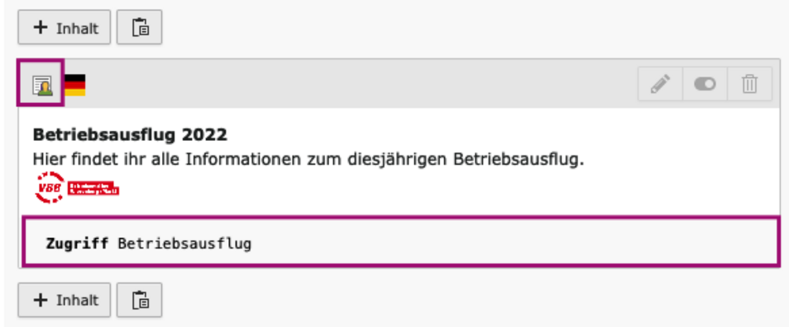Paste clipboard content above the element
The height and width of the screenshot is (327, 789).
tap(139, 28)
